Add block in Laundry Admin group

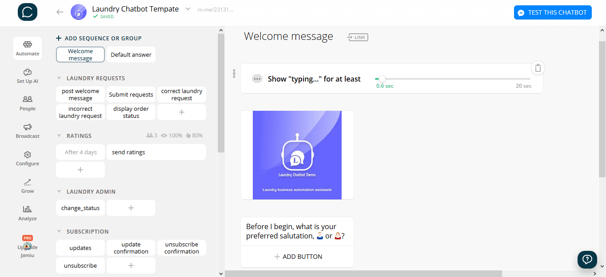tap(131, 208)
